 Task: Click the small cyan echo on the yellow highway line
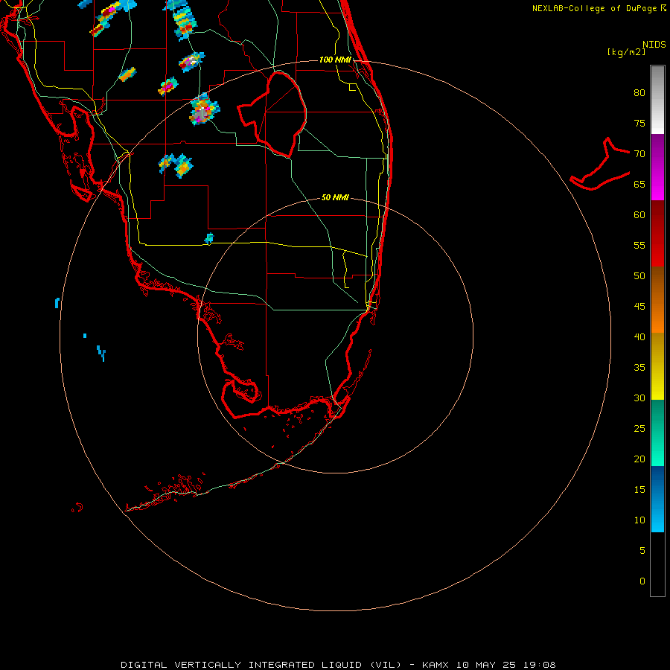tap(209, 238)
